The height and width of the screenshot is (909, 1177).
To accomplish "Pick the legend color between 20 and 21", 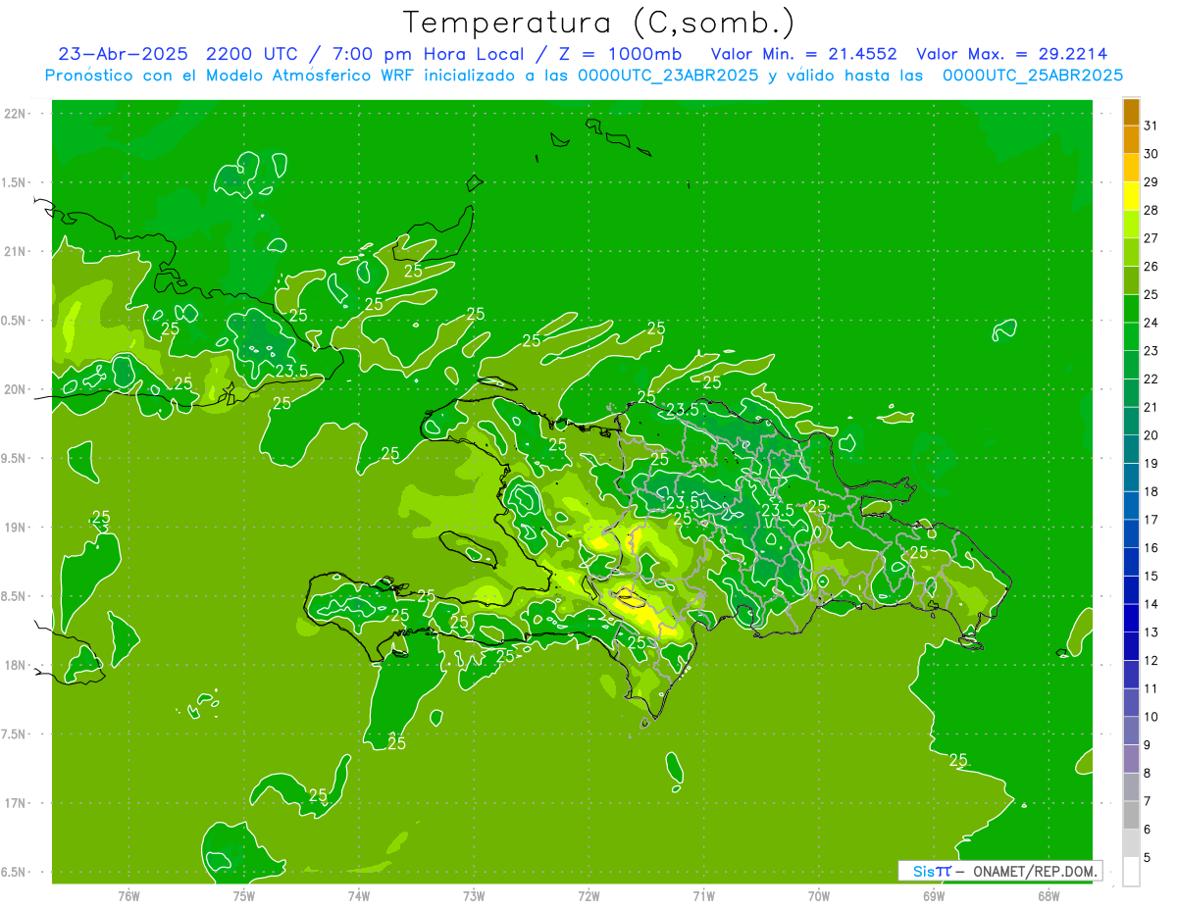I will 1131,421.
